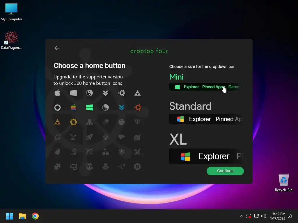
Task: Choose the Mini dropdown bar size
Action: (x=176, y=77)
